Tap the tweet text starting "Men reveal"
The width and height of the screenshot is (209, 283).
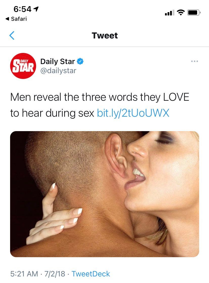(100, 105)
